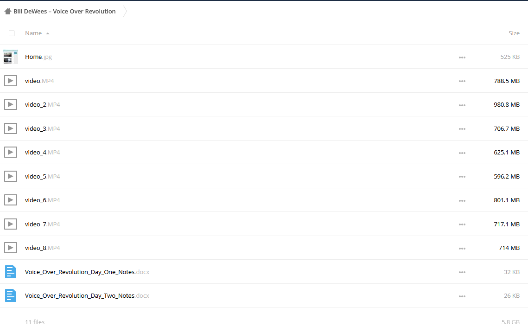
Task: Open the video_7.MP4 file
Action: pos(43,224)
